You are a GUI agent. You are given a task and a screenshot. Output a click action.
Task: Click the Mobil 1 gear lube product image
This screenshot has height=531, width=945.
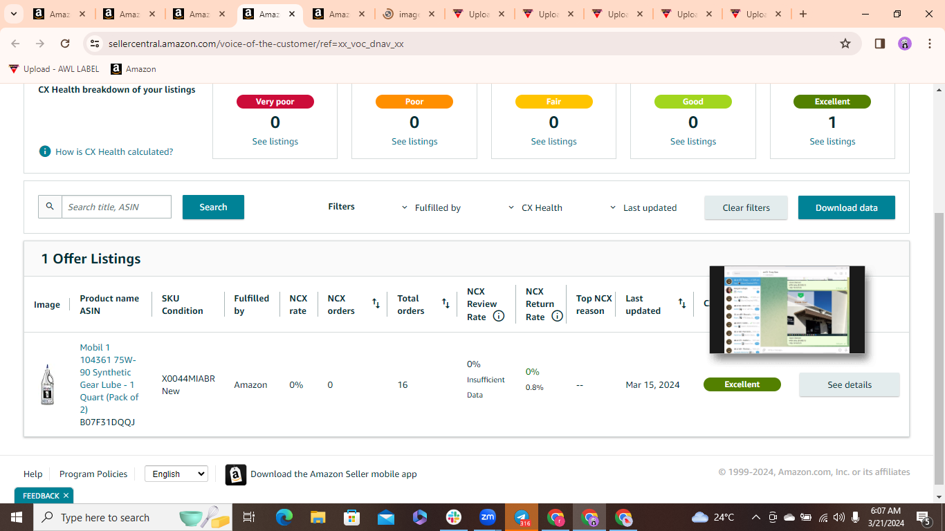(47, 384)
